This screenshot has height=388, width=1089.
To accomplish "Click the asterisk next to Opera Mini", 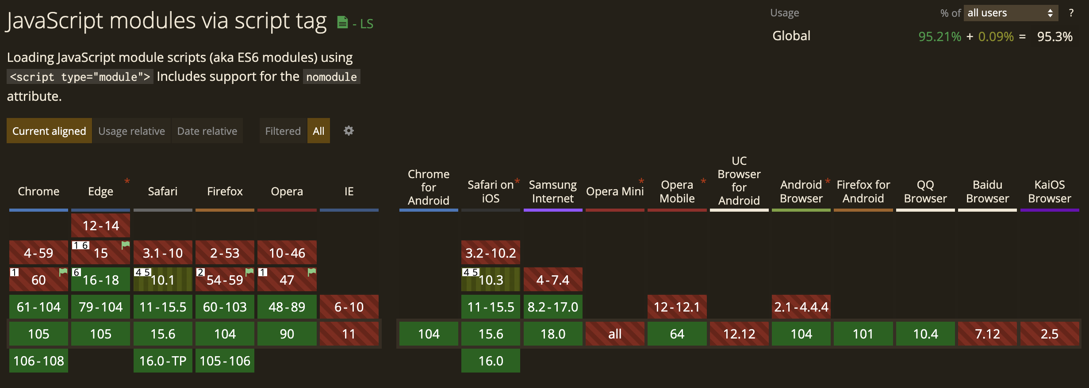I will pos(641,181).
